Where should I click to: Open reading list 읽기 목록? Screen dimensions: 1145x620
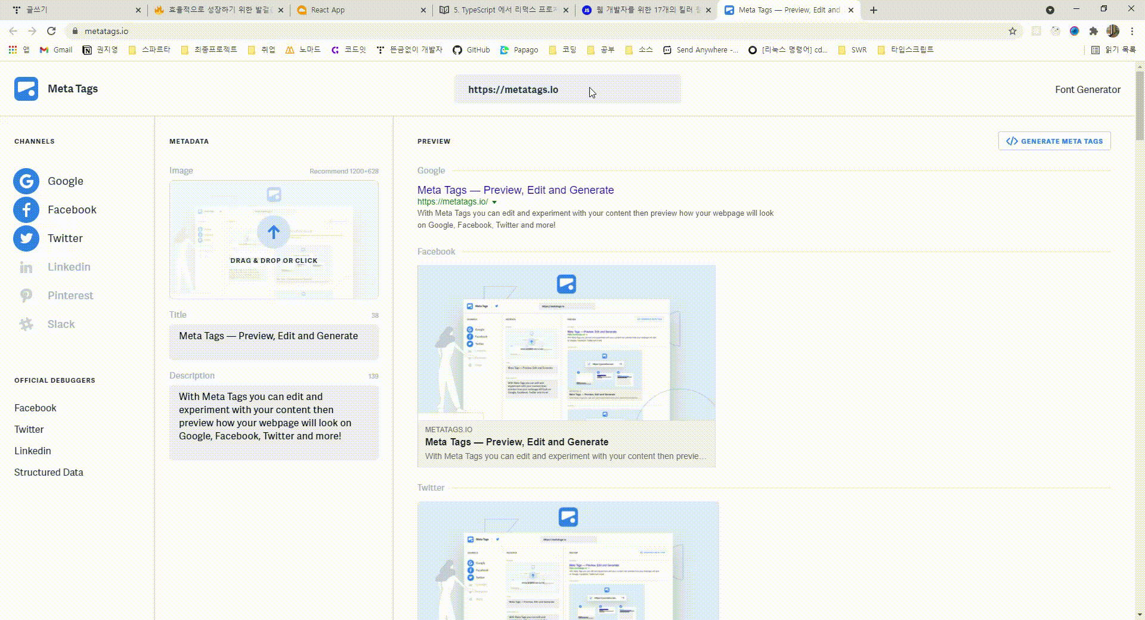click(1114, 50)
